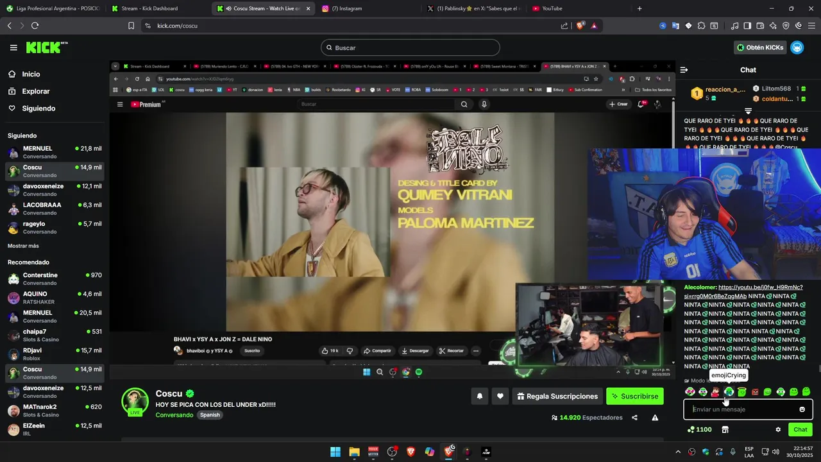The height and width of the screenshot is (462, 821).
Task: Insert the heart-eyes sunglasses emote
Action: (690, 391)
